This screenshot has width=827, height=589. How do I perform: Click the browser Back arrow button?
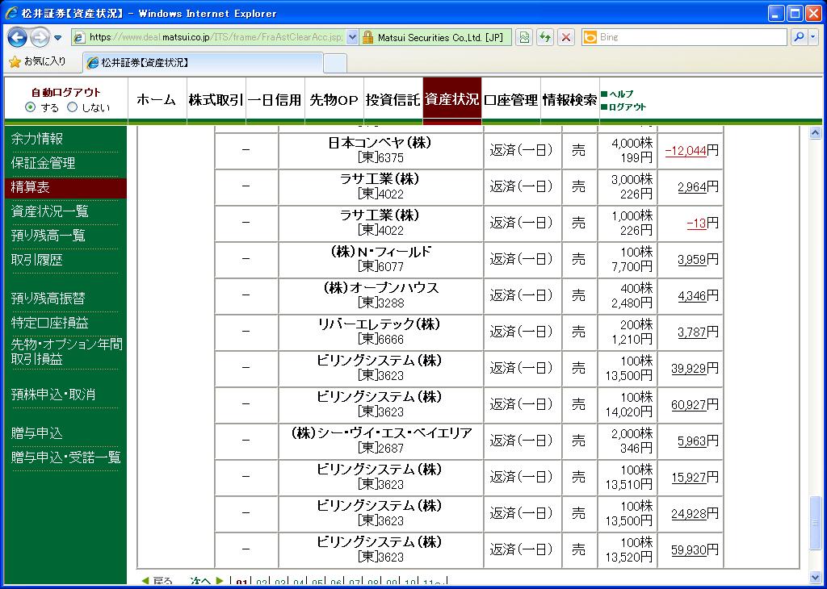click(18, 37)
